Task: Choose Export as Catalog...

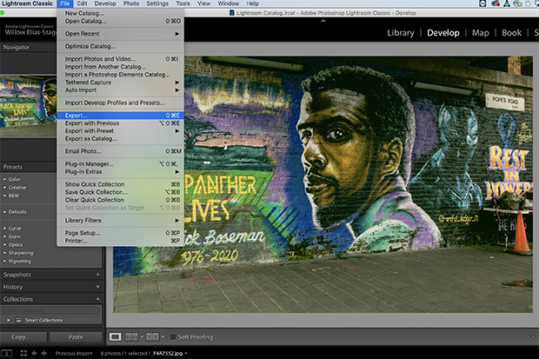Action: (x=120, y=138)
